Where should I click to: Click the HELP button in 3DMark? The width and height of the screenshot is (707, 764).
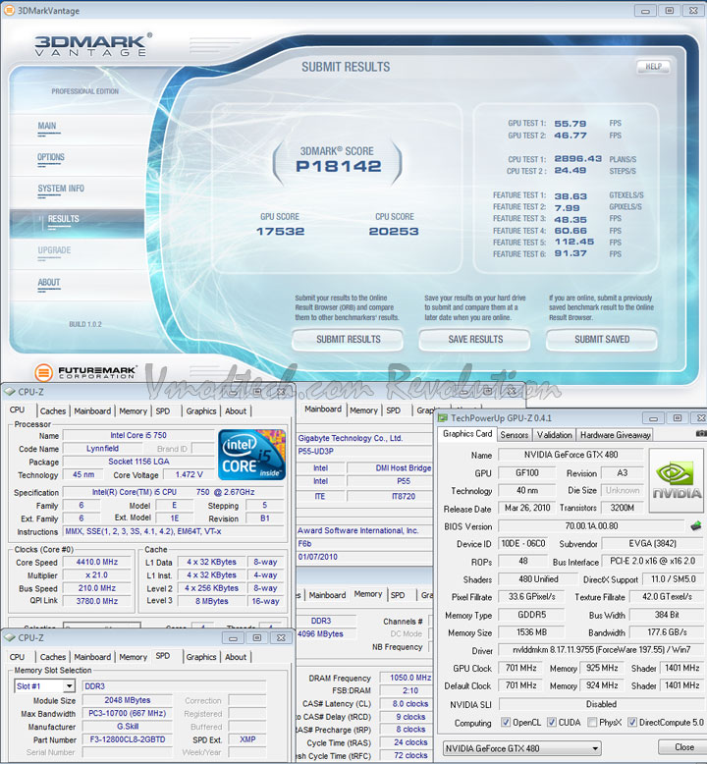pos(653,67)
